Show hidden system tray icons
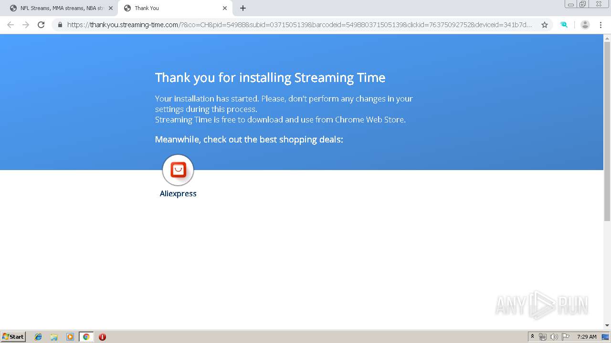The image size is (611, 343). (x=533, y=337)
